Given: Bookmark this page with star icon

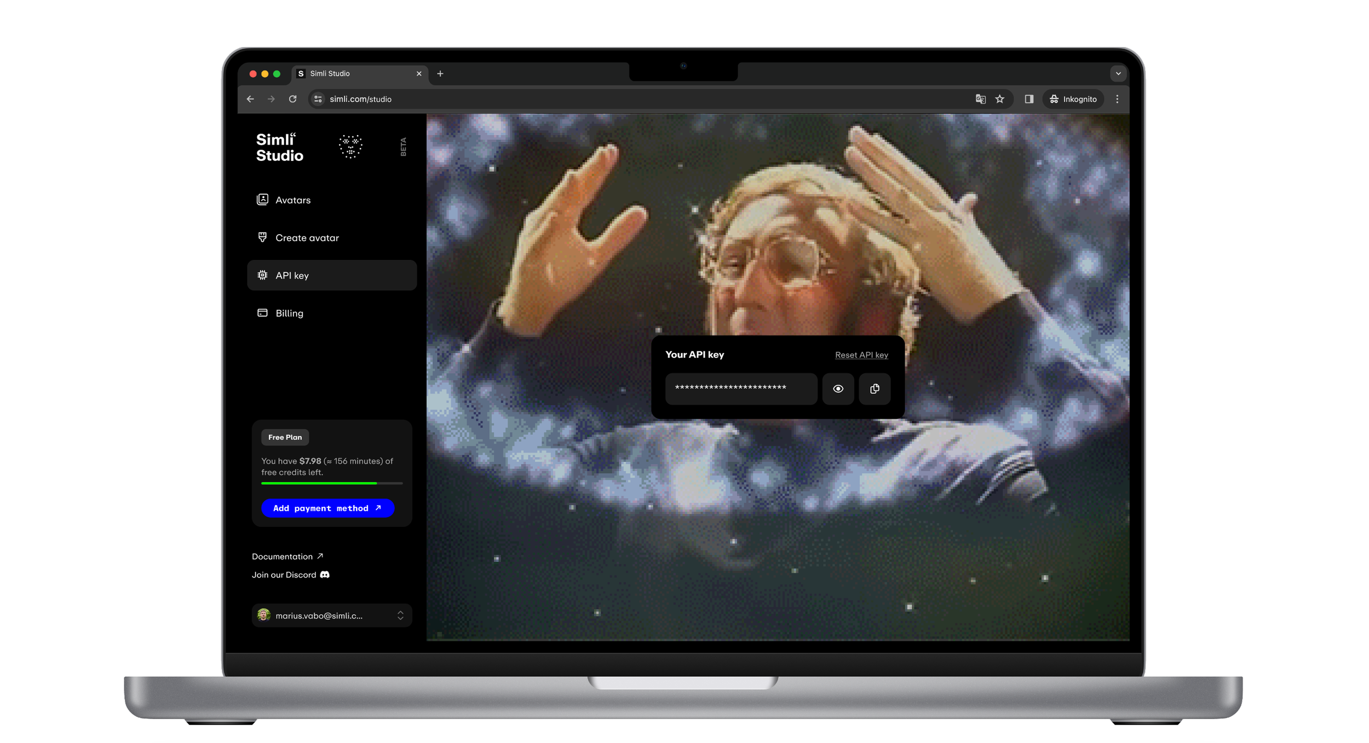Looking at the screenshot, I should 1000,99.
